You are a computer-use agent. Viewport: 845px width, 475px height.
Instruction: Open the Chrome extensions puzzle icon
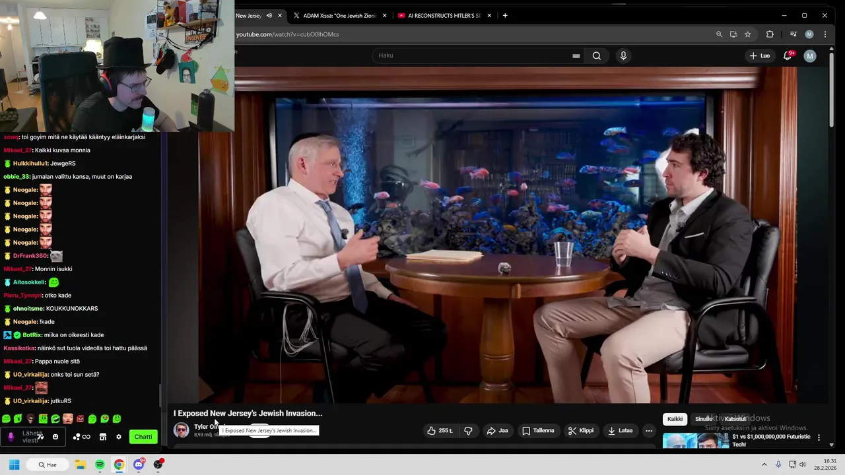[770, 34]
